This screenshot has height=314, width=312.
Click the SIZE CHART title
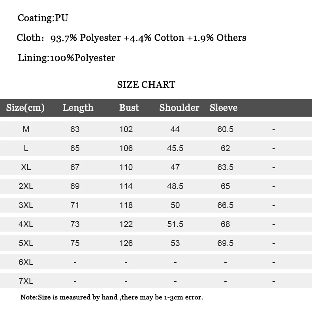[146, 85]
